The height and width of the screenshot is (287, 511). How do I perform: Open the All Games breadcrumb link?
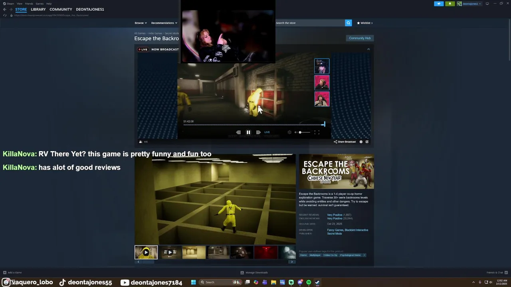140,33
